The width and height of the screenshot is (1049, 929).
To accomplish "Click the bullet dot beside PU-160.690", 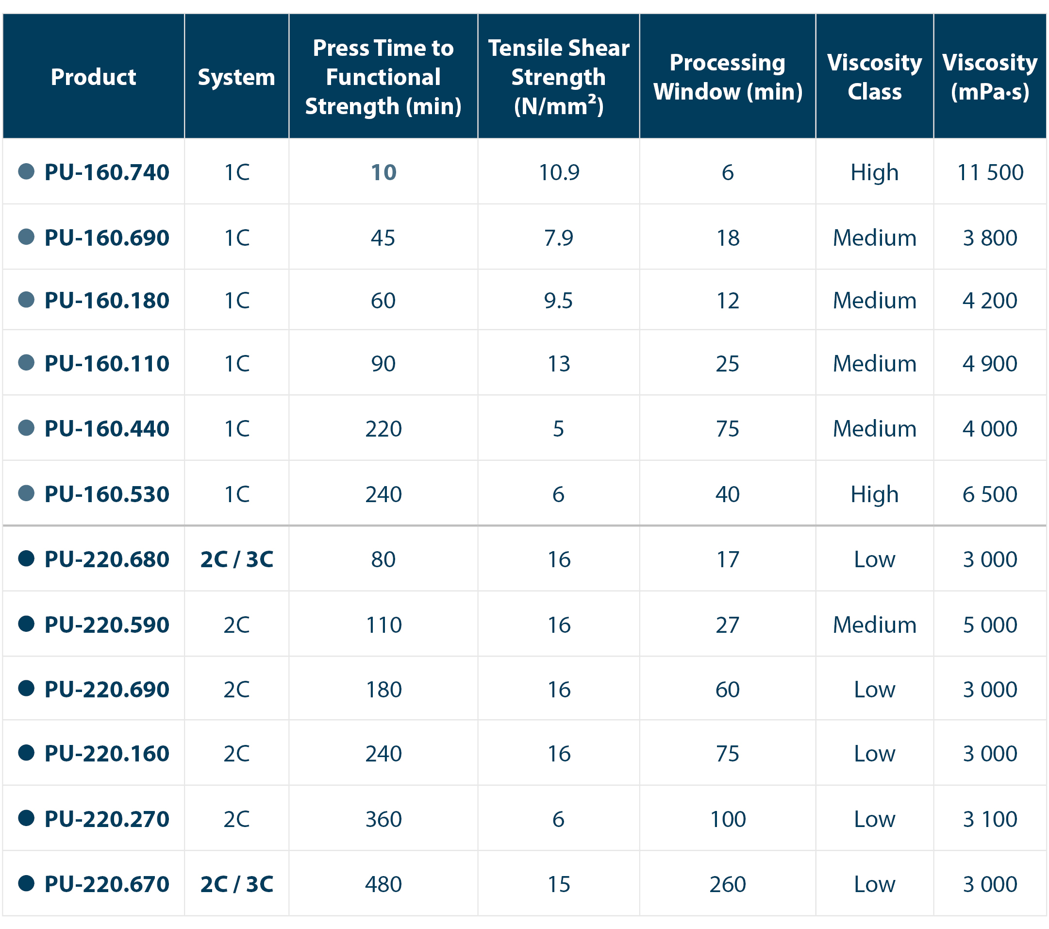I will 26,237.
